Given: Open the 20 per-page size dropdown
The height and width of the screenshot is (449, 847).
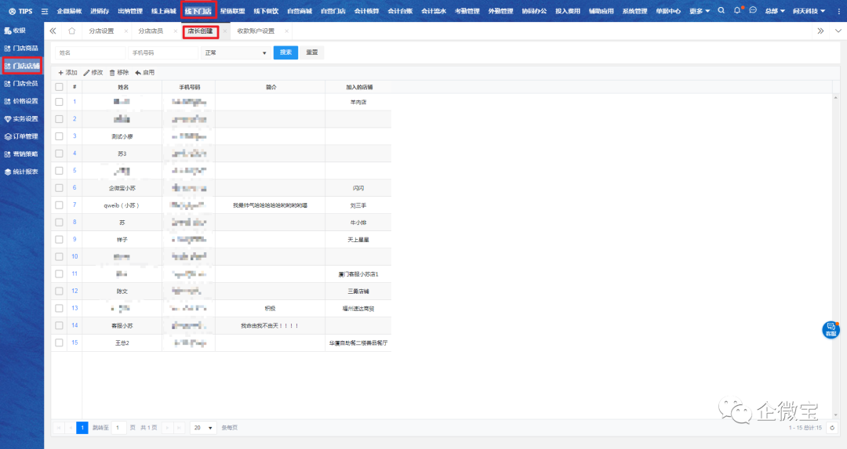Looking at the screenshot, I should tap(203, 428).
